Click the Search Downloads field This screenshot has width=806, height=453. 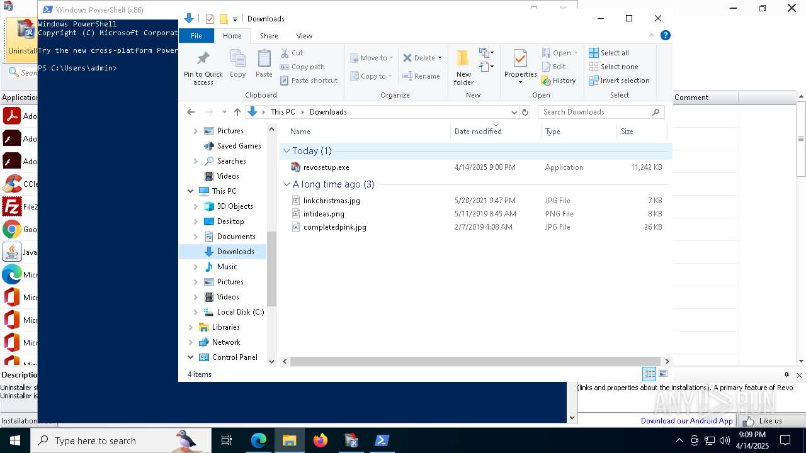[x=601, y=112]
